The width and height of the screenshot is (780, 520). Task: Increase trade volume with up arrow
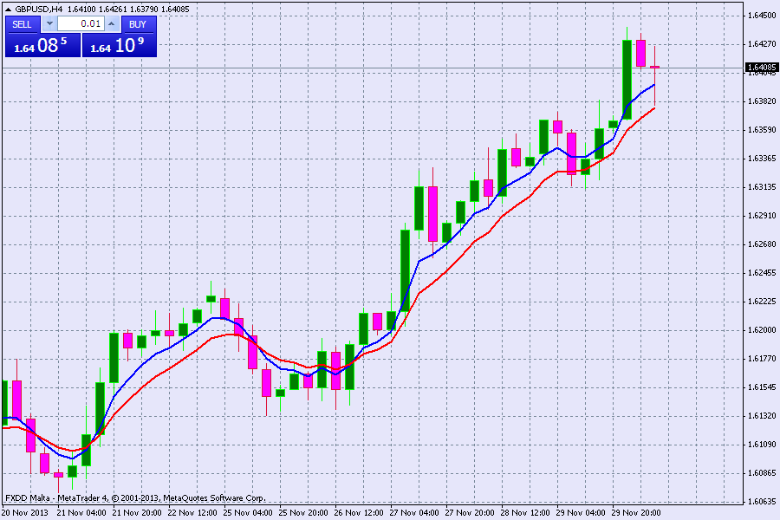111,24
